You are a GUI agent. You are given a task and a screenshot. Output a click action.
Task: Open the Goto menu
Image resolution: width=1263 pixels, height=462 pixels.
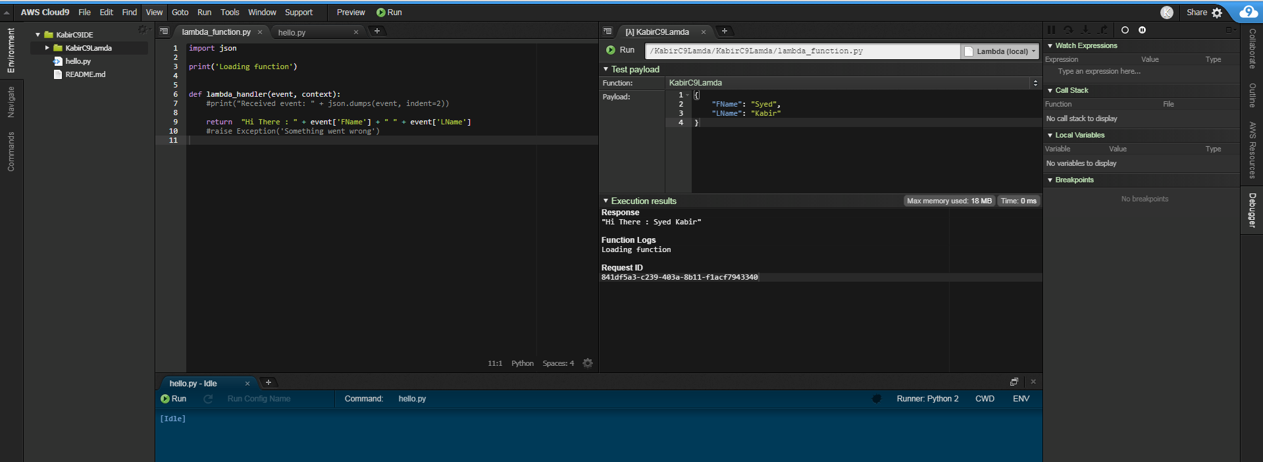(x=180, y=13)
